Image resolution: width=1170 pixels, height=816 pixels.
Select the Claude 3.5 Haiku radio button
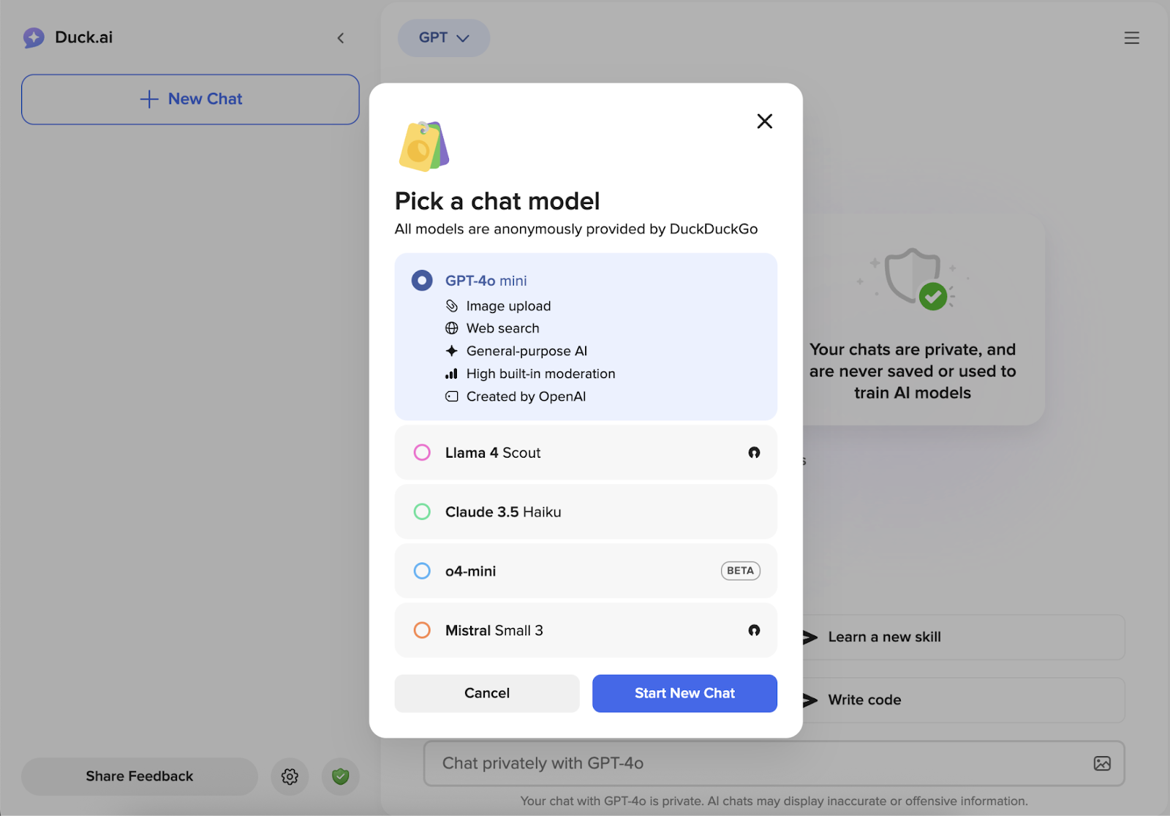(422, 512)
